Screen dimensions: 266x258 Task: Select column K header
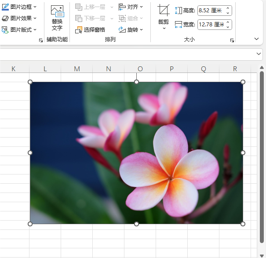click(x=14, y=69)
